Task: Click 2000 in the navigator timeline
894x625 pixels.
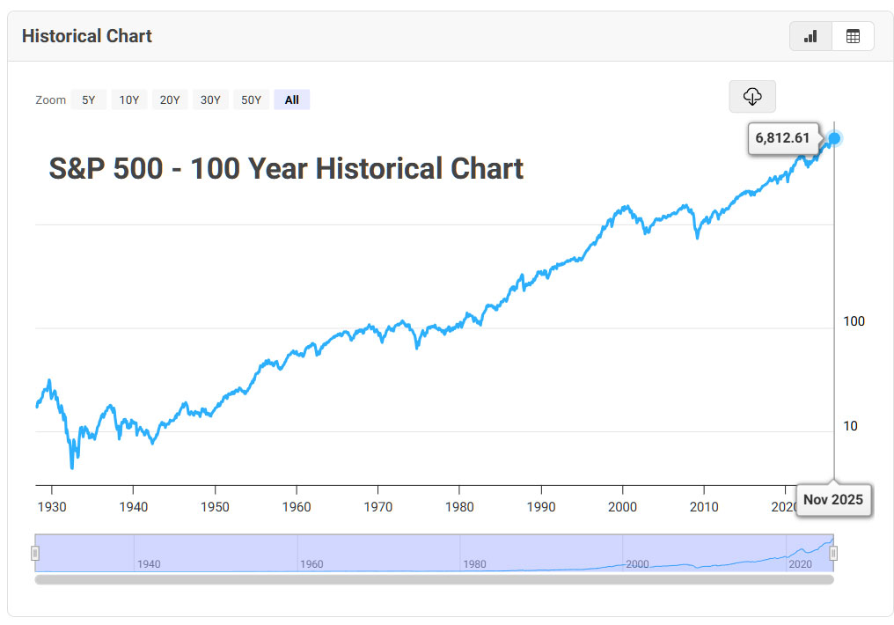Action: coord(637,563)
